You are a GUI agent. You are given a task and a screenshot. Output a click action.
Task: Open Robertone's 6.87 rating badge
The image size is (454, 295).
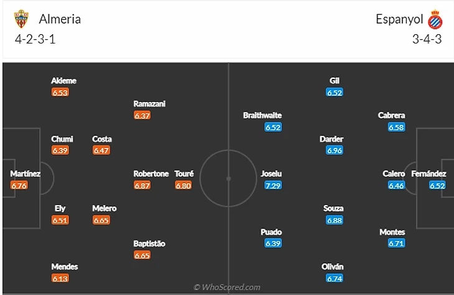click(142, 185)
